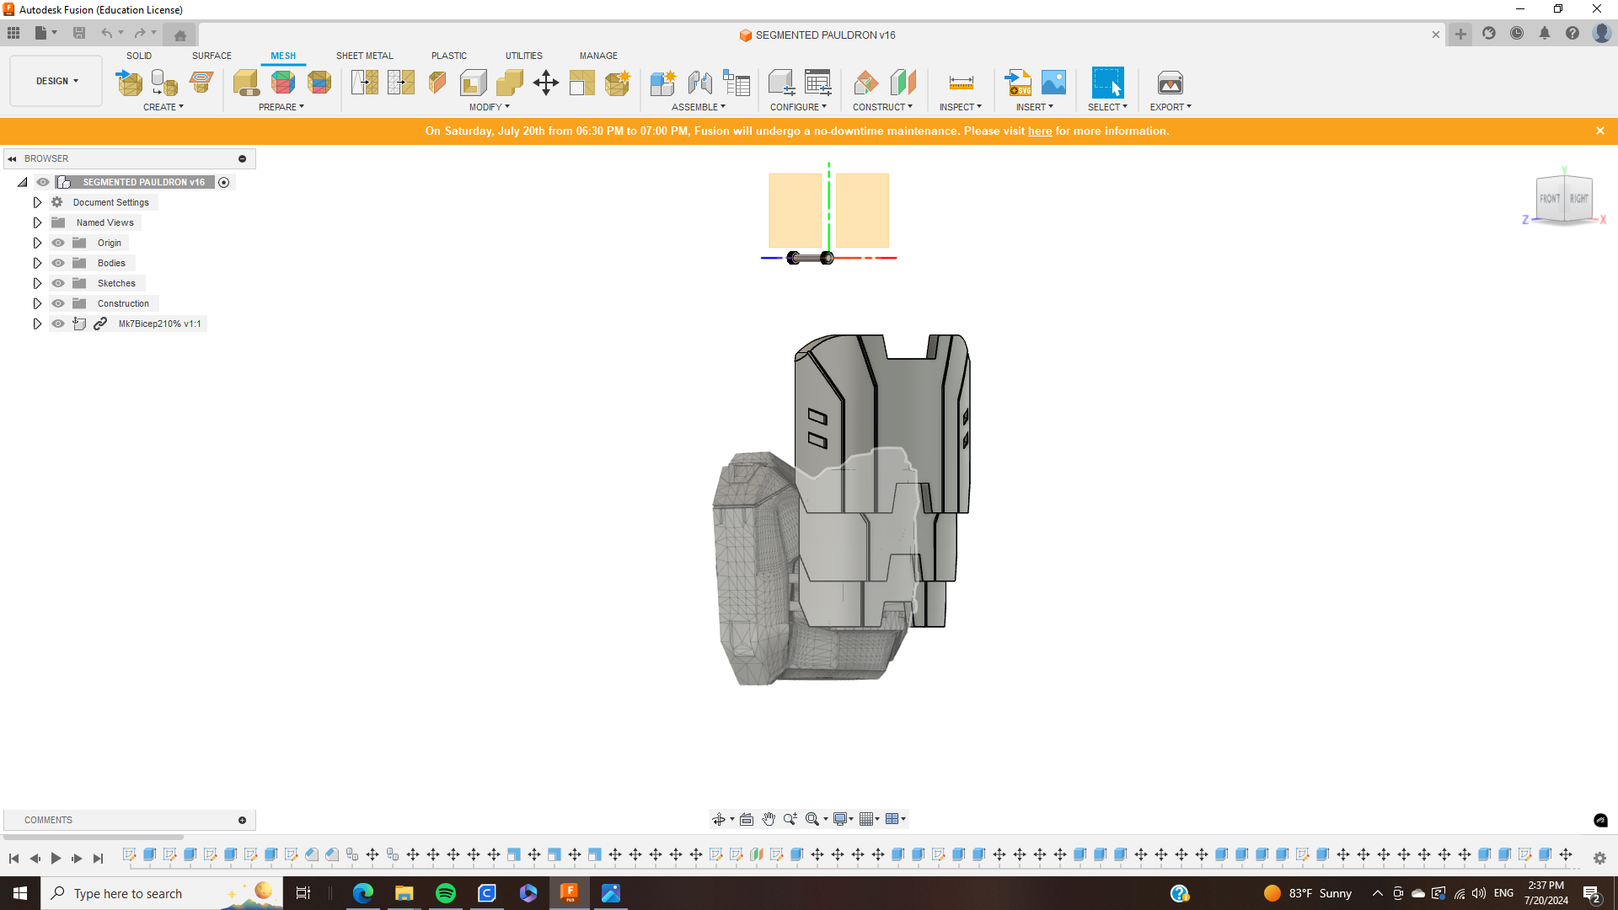Switch to the SURFACE tab
This screenshot has height=910, width=1618.
pyautogui.click(x=212, y=56)
